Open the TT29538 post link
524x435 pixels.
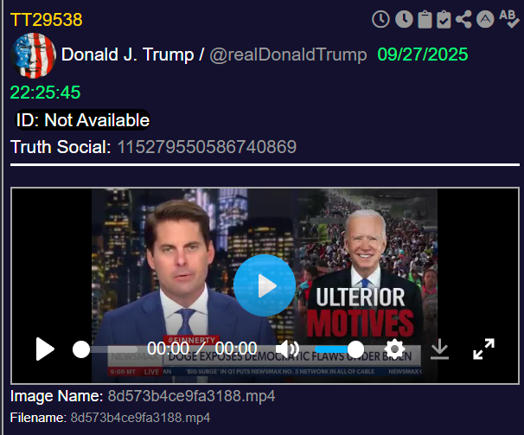coord(46,20)
